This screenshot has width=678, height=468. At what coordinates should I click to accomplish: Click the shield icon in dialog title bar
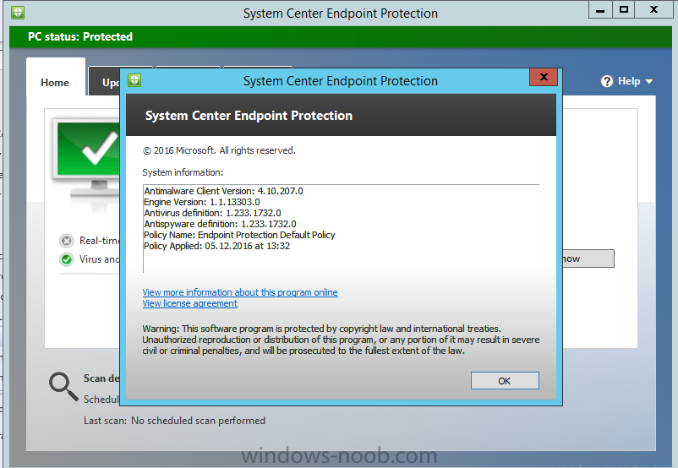[134, 80]
